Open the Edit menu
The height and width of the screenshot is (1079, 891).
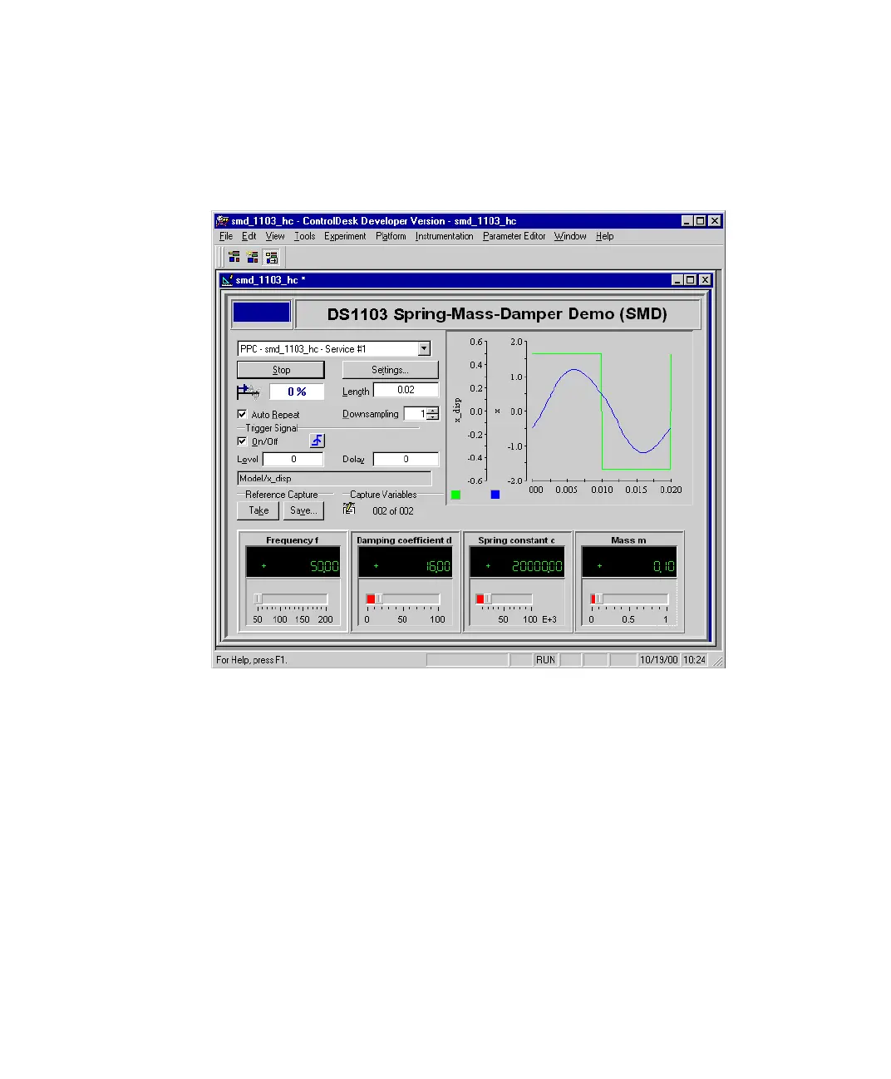pyautogui.click(x=249, y=236)
